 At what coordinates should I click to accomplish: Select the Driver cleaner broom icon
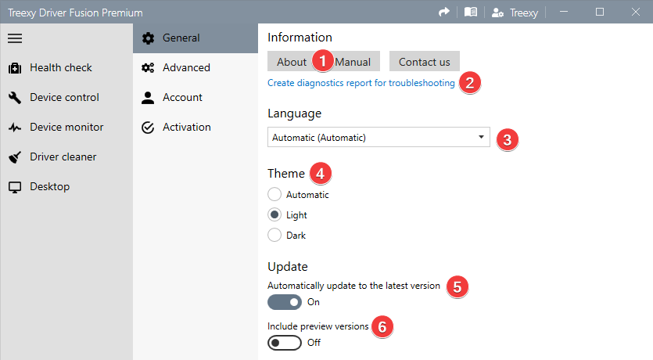[15, 157]
